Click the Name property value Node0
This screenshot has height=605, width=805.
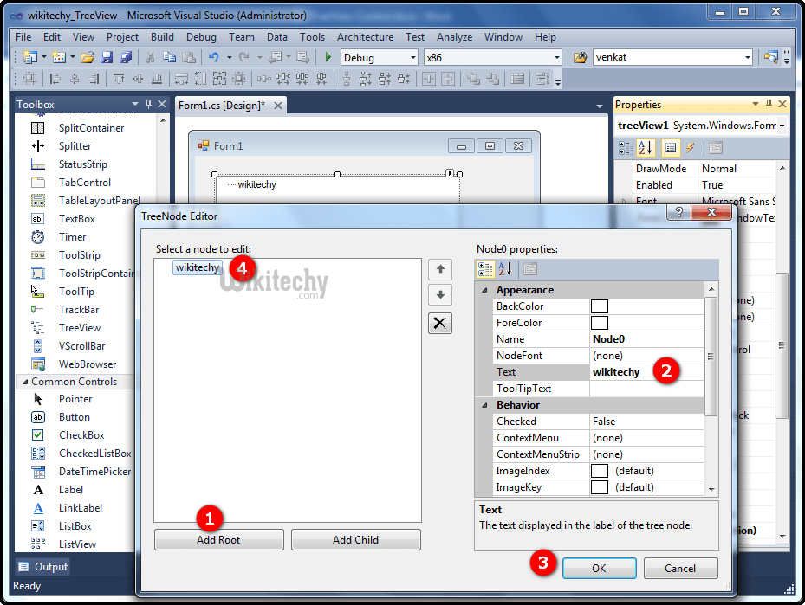[x=646, y=339]
